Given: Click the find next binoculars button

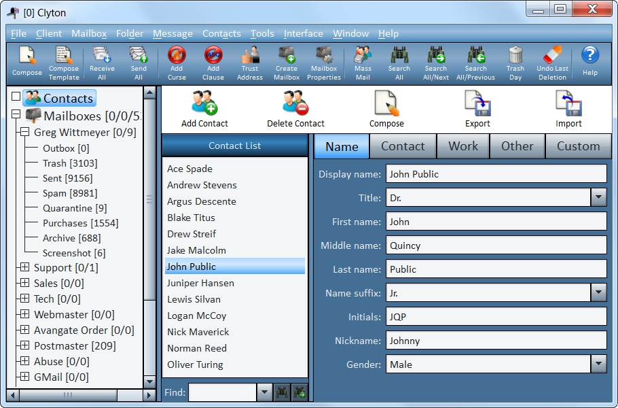Looking at the screenshot, I should [299, 392].
